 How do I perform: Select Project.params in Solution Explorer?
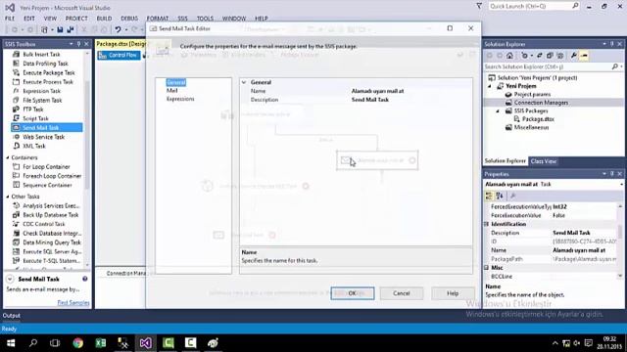click(x=532, y=95)
